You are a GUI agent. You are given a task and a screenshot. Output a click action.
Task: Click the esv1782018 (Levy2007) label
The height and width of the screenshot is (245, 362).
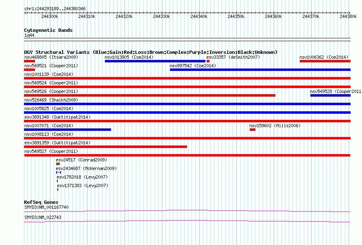click(x=83, y=177)
